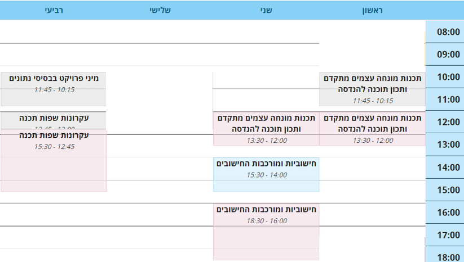Open Sunday 12:00 תכנות מונחה עצמים event
Viewport: 464px width, 262px height.
tap(372, 129)
